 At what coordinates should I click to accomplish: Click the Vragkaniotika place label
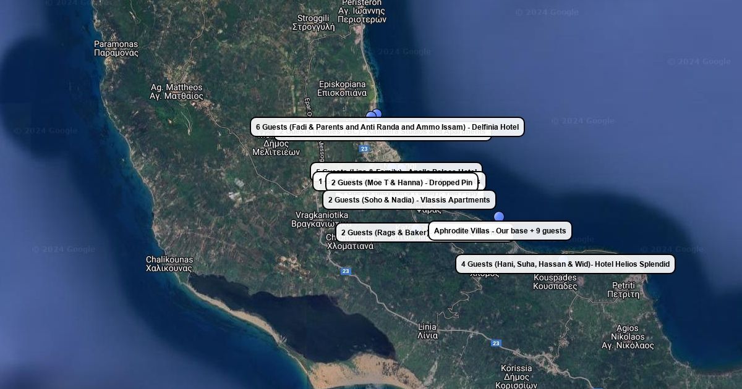(322, 219)
